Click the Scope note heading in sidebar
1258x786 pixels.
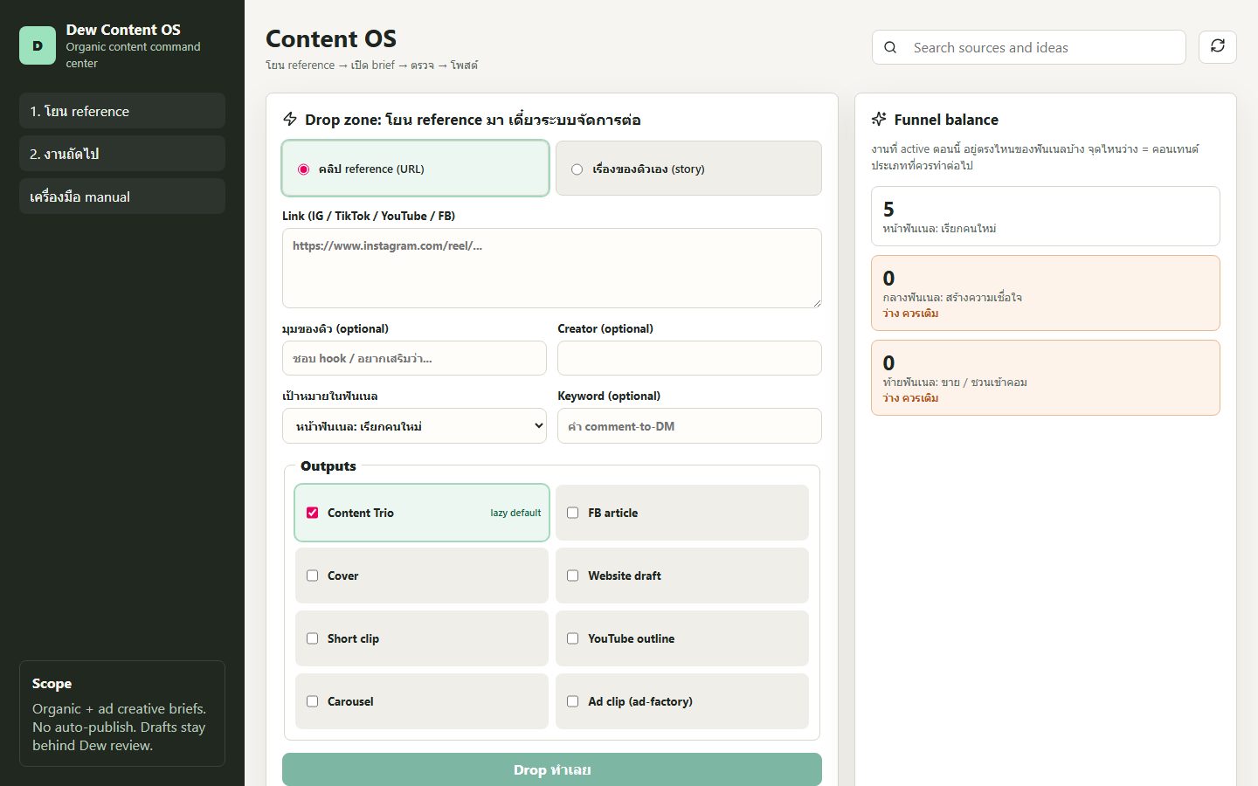(52, 684)
